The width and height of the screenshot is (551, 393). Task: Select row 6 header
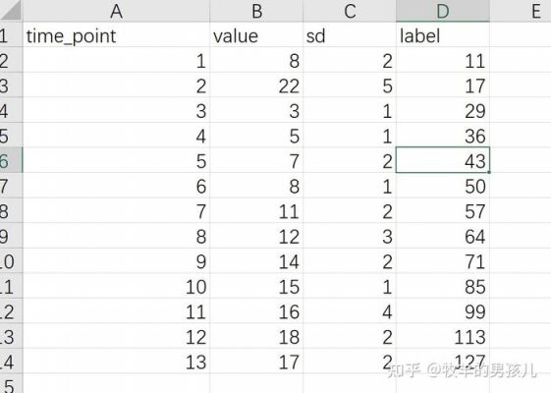[11, 160]
